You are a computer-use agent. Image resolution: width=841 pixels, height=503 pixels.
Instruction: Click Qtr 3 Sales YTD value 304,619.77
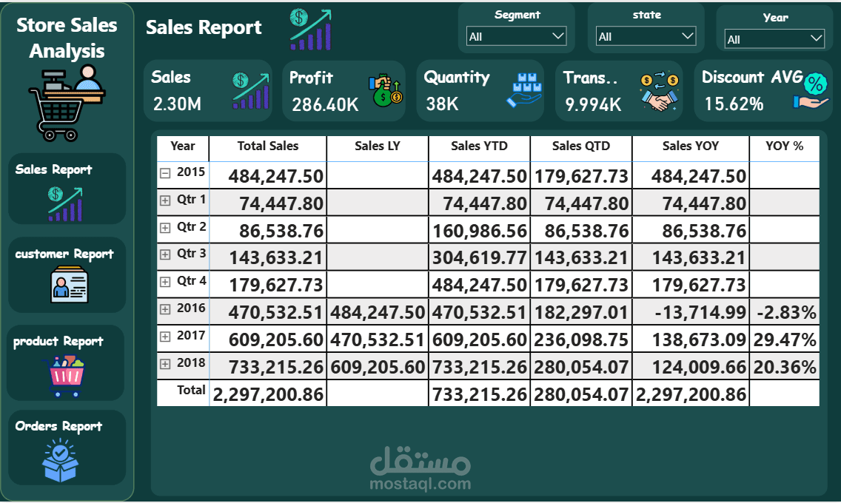pyautogui.click(x=480, y=257)
